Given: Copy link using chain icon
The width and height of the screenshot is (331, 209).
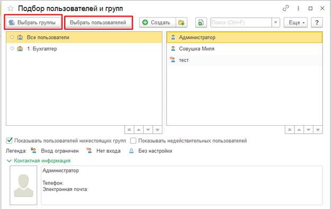Looking at the screenshot, I should (x=285, y=8).
